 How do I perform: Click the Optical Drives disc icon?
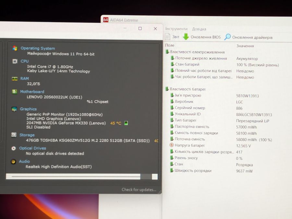(x=14, y=148)
